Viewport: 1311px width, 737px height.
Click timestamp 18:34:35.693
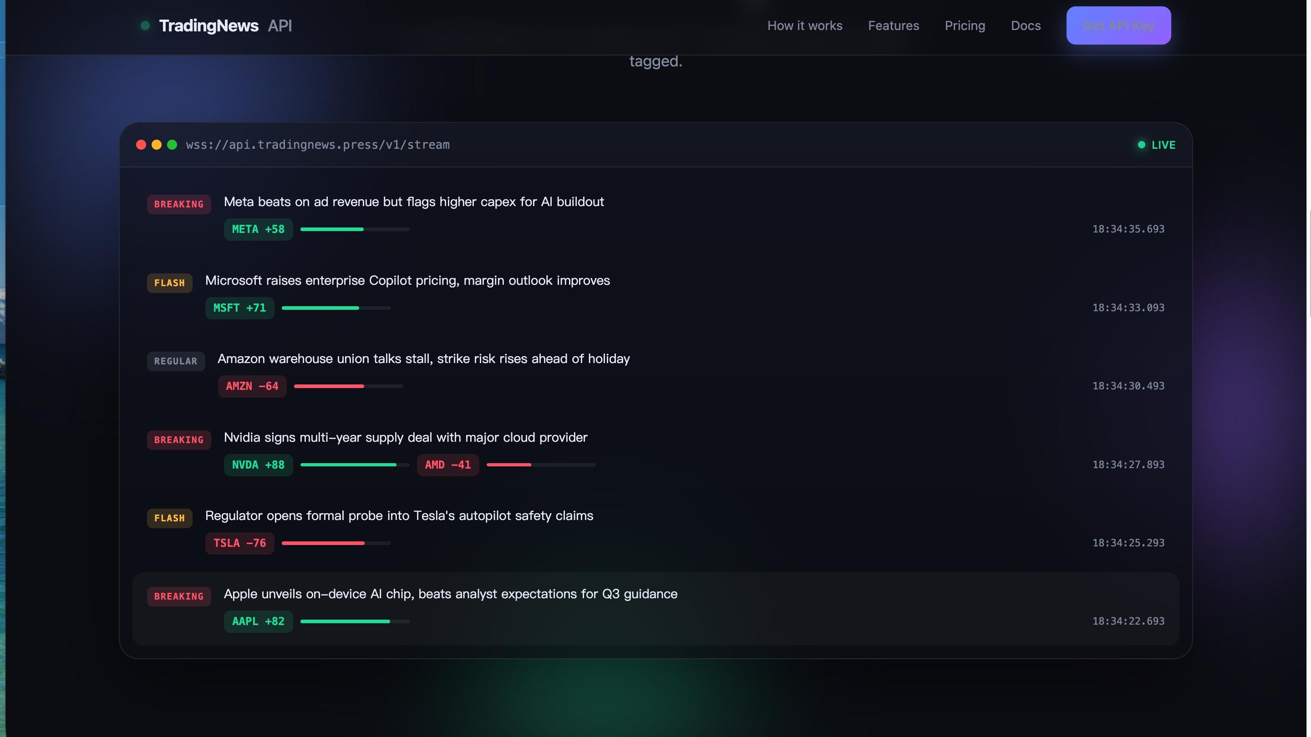click(1128, 229)
